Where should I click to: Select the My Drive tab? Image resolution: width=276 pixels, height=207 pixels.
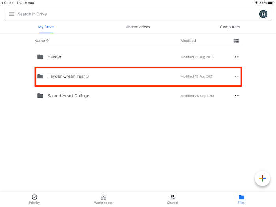click(x=46, y=27)
